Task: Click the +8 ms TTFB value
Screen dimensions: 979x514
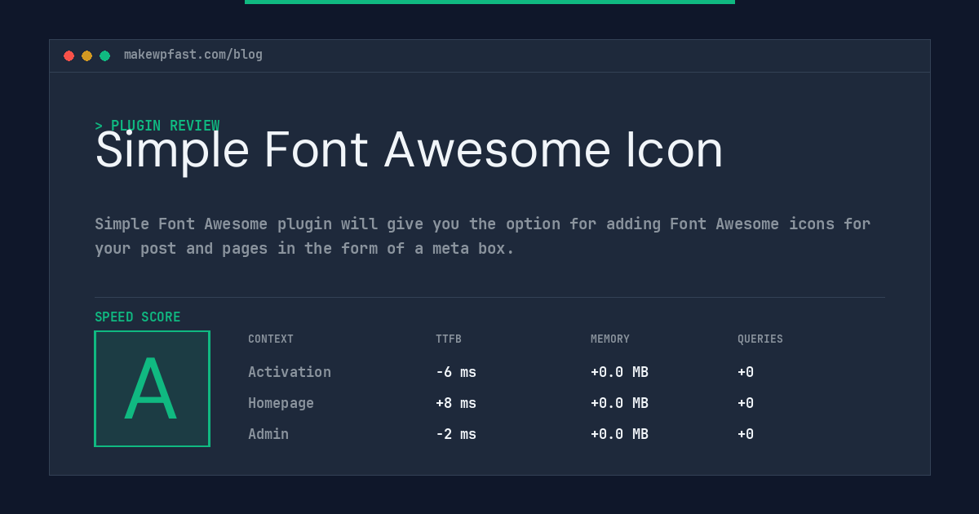Action: click(456, 403)
